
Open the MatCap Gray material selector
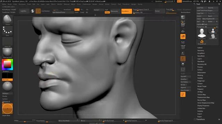(8, 53)
